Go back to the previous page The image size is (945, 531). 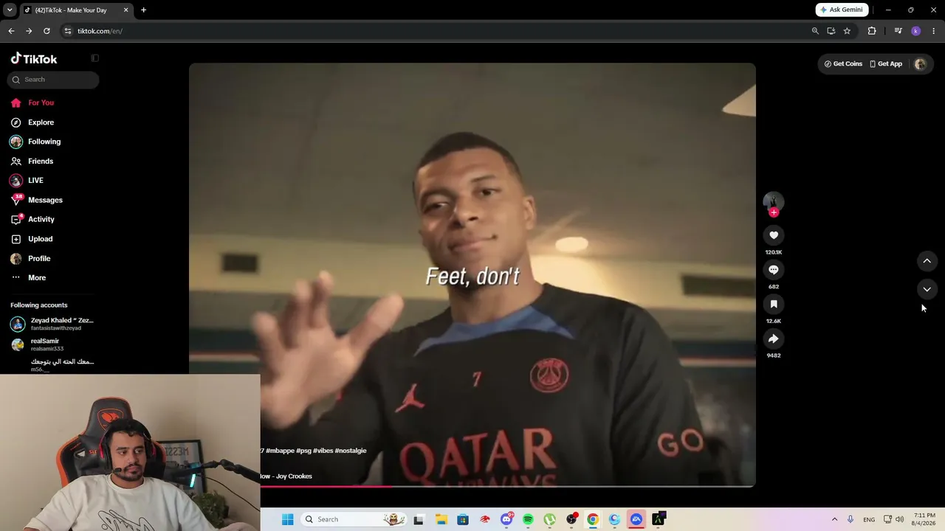pos(11,31)
